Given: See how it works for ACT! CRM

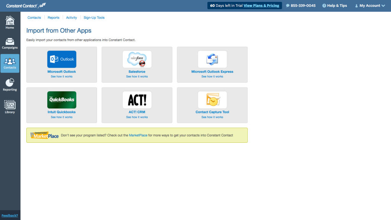Looking at the screenshot, I should tap(137, 117).
